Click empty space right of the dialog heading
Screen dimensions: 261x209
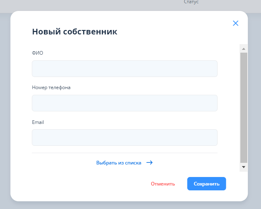(x=174, y=32)
